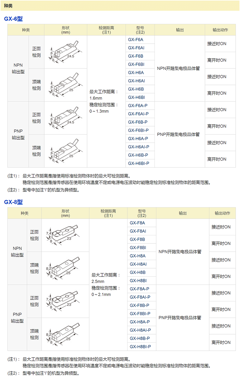Click the GX-6 NPN front-detection sensor image

click(66, 52)
